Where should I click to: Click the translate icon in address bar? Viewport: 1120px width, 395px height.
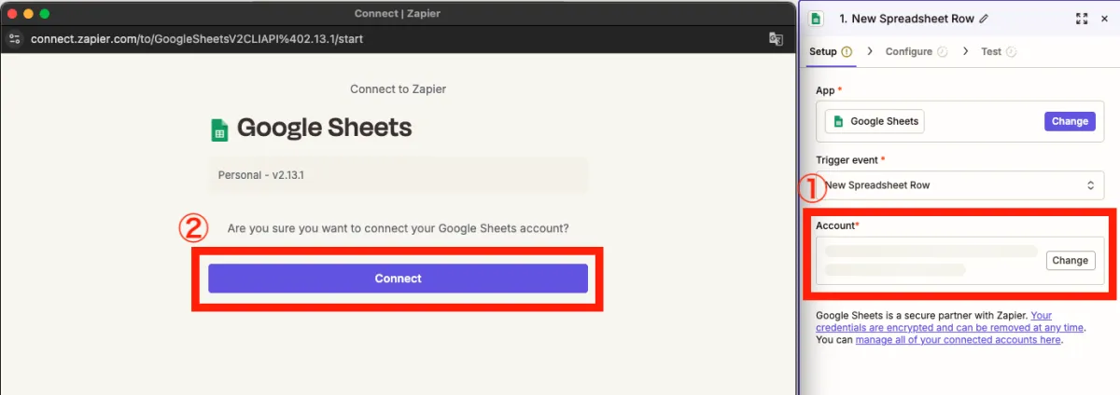click(775, 38)
